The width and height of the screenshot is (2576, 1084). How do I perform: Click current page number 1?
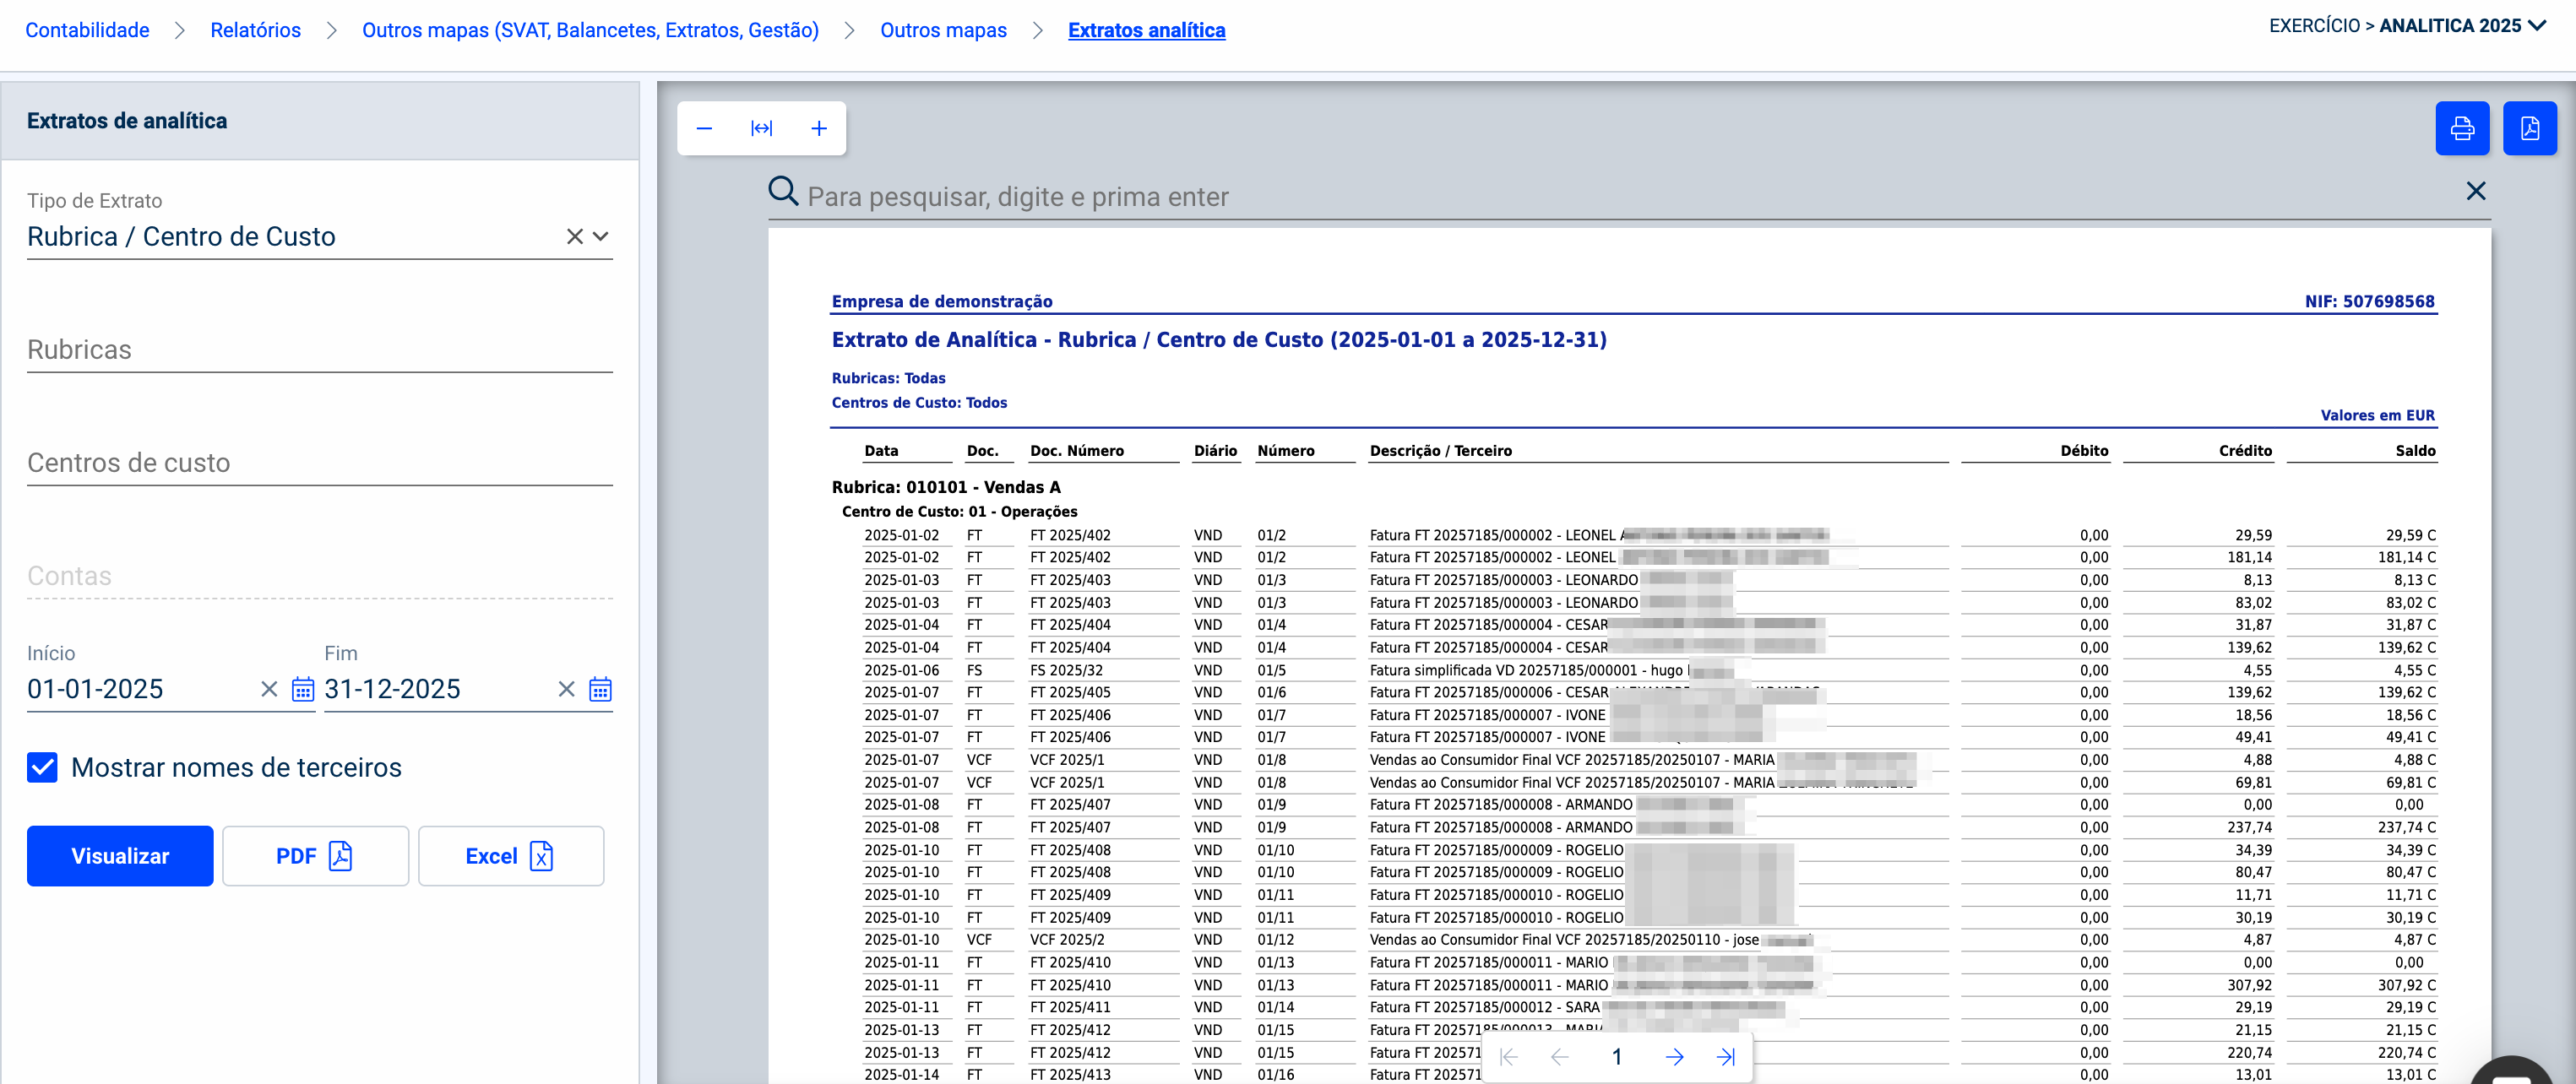click(1617, 1057)
